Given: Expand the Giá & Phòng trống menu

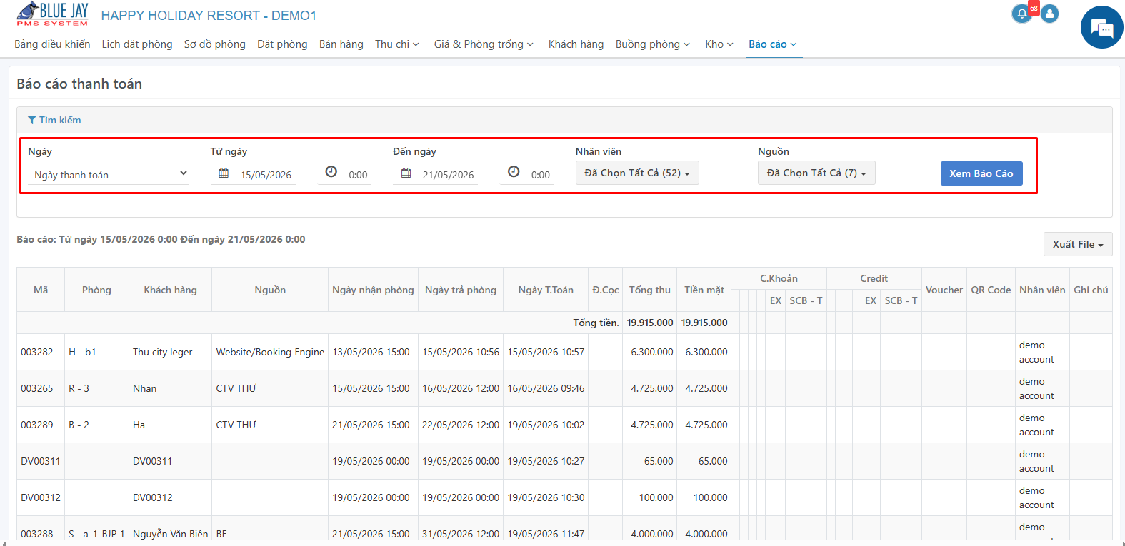Looking at the screenshot, I should 484,44.
